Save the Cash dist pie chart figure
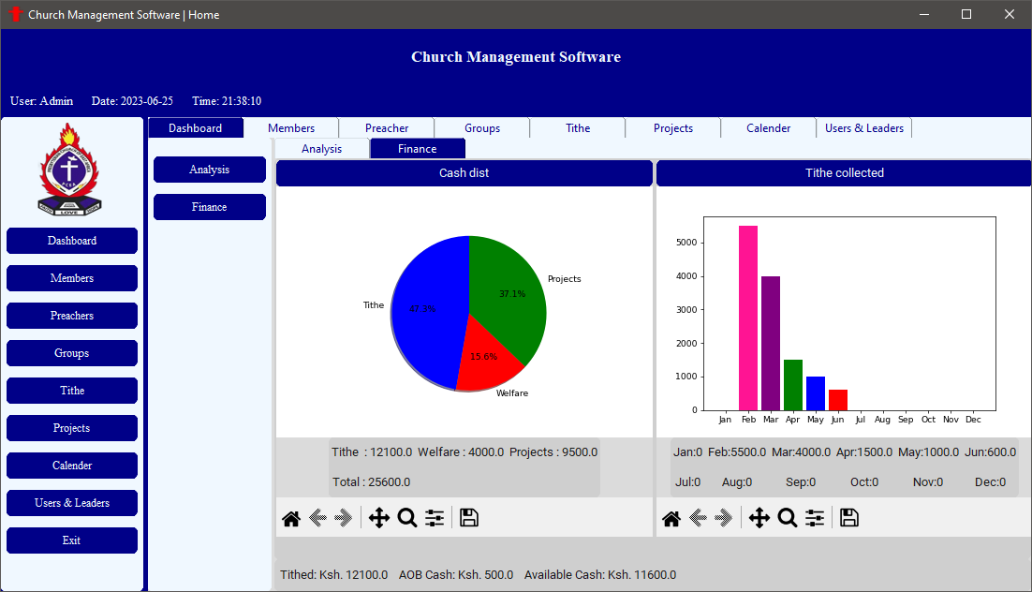 [x=469, y=518]
